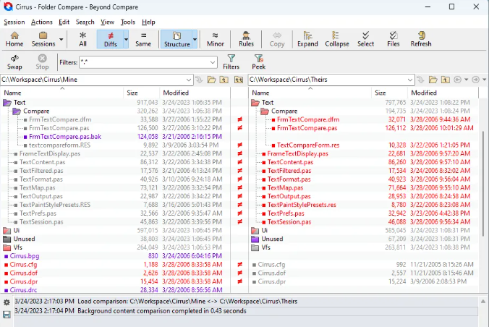
Task: Toggle the Minor differences button
Action: (215, 39)
